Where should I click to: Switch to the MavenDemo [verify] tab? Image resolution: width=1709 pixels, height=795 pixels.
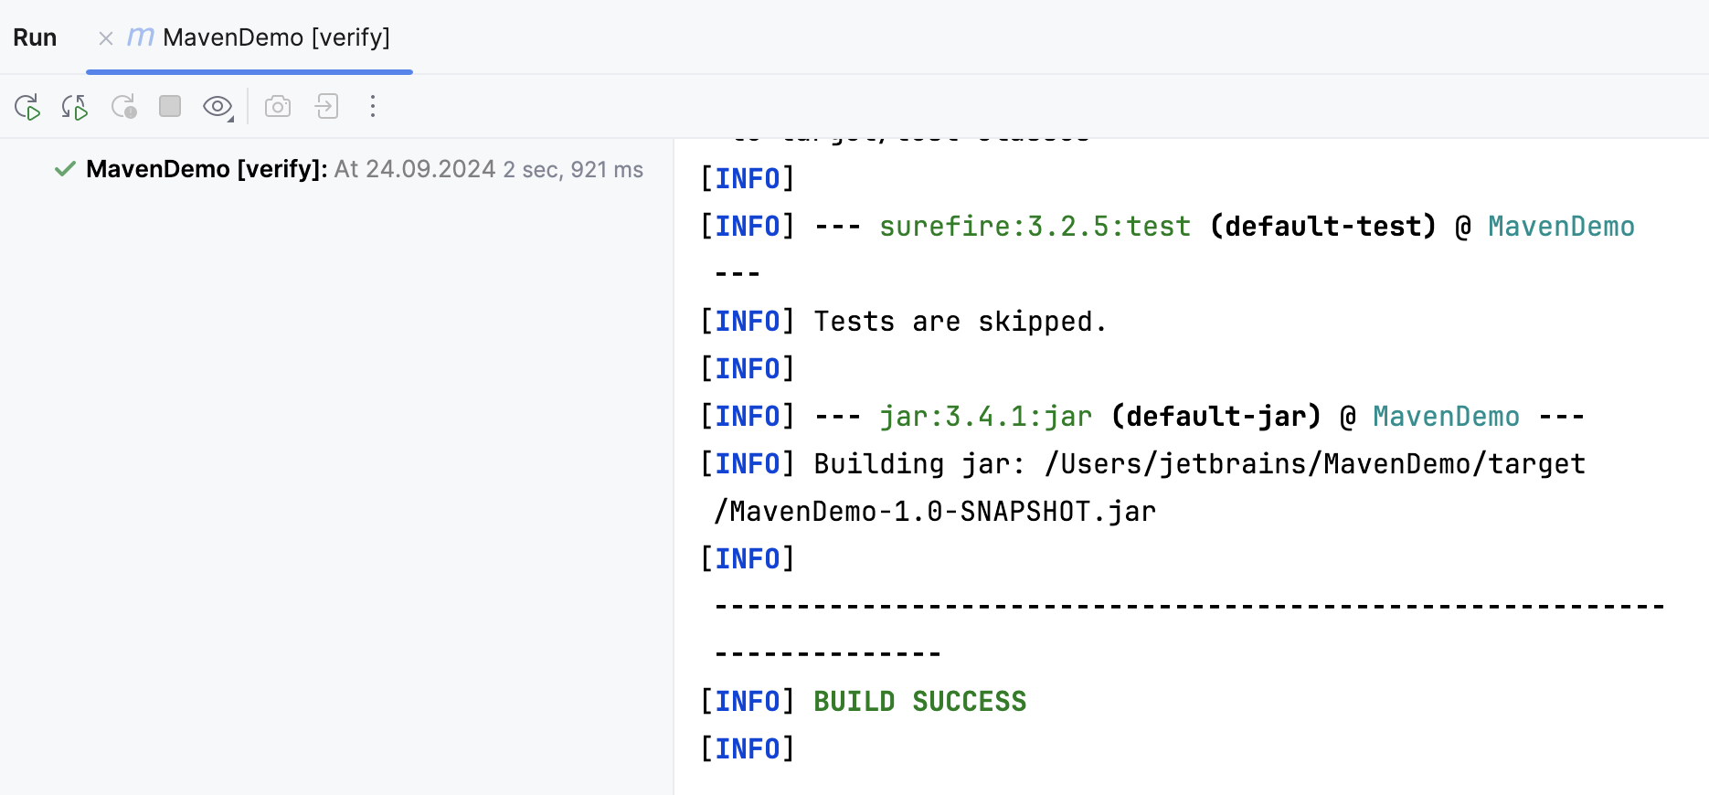pyautogui.click(x=276, y=37)
